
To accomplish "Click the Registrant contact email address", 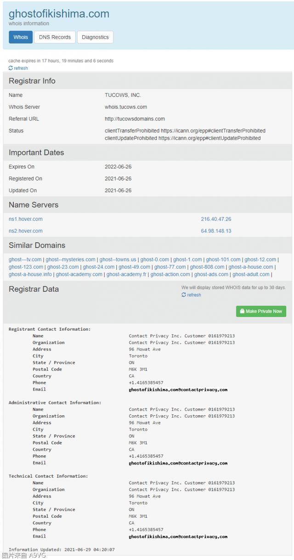I will click(x=178, y=390).
